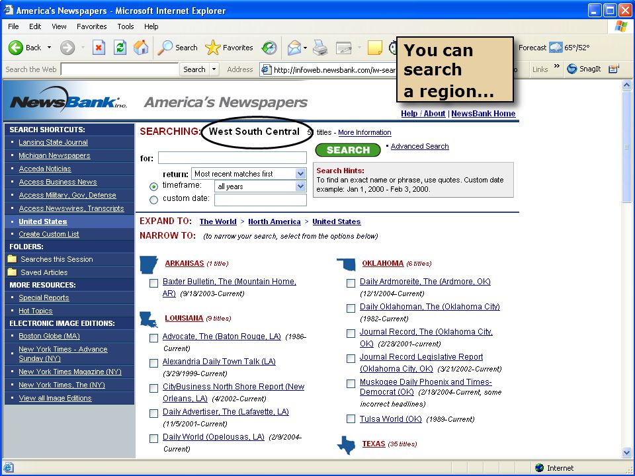
Task: Open the Boston Globe (MA) image edition
Action: [49, 336]
